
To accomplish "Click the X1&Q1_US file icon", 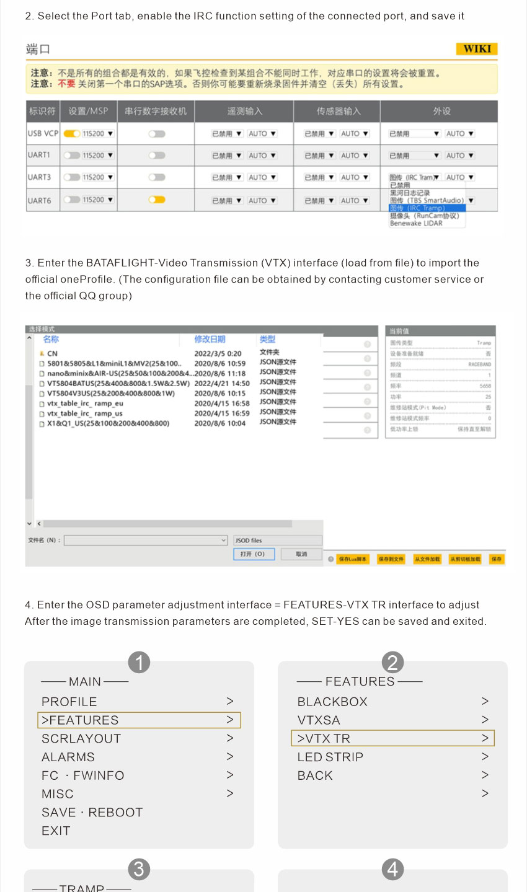I will pos(42,424).
